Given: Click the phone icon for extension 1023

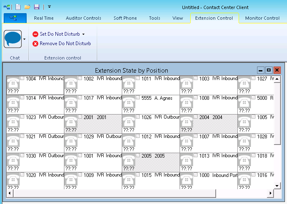Looking at the screenshot, I should tap(13, 121).
